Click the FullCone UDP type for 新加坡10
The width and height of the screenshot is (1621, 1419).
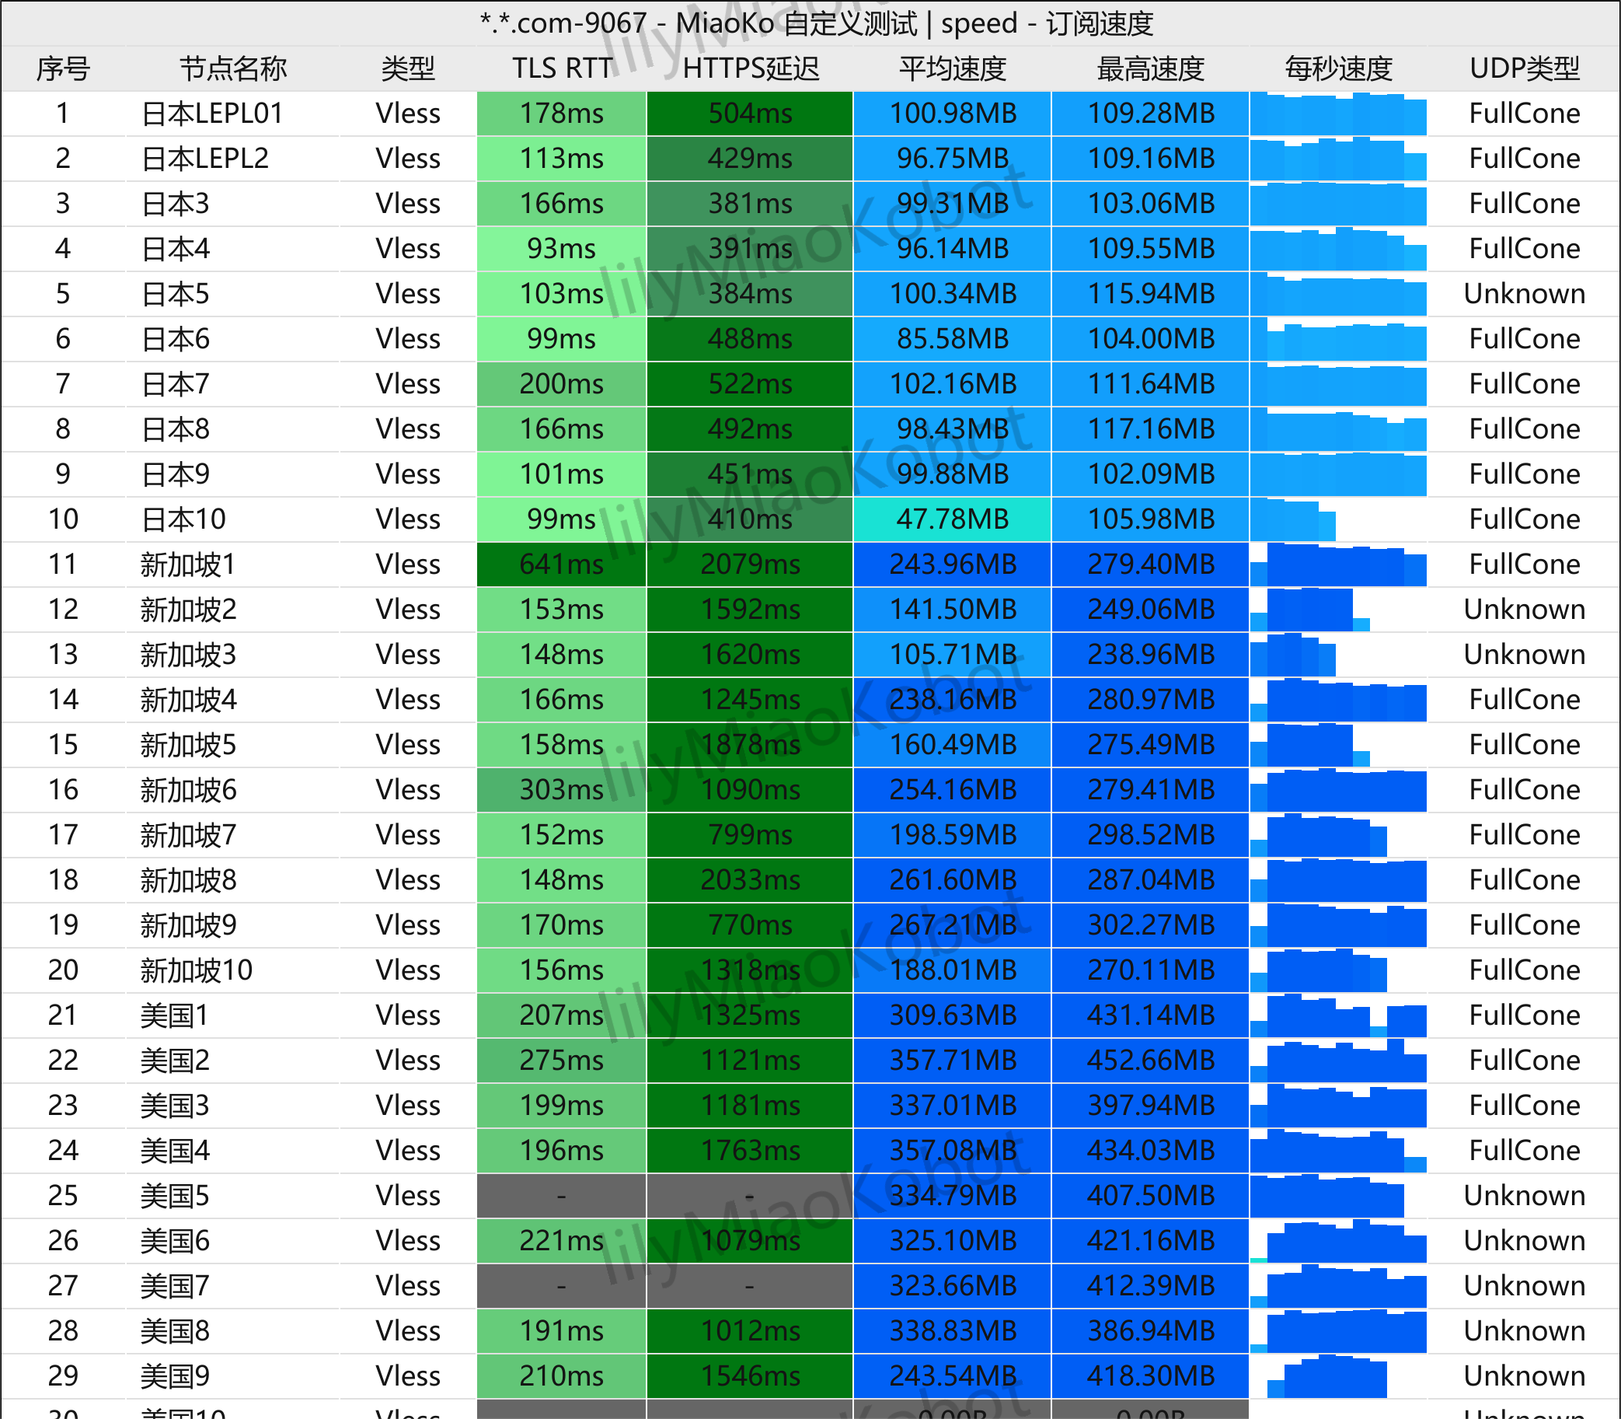click(x=1525, y=971)
